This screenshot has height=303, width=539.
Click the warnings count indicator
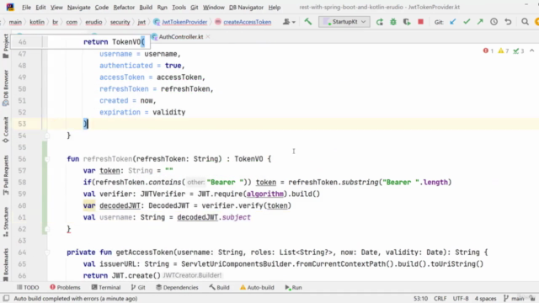pyautogui.click(x=504, y=50)
